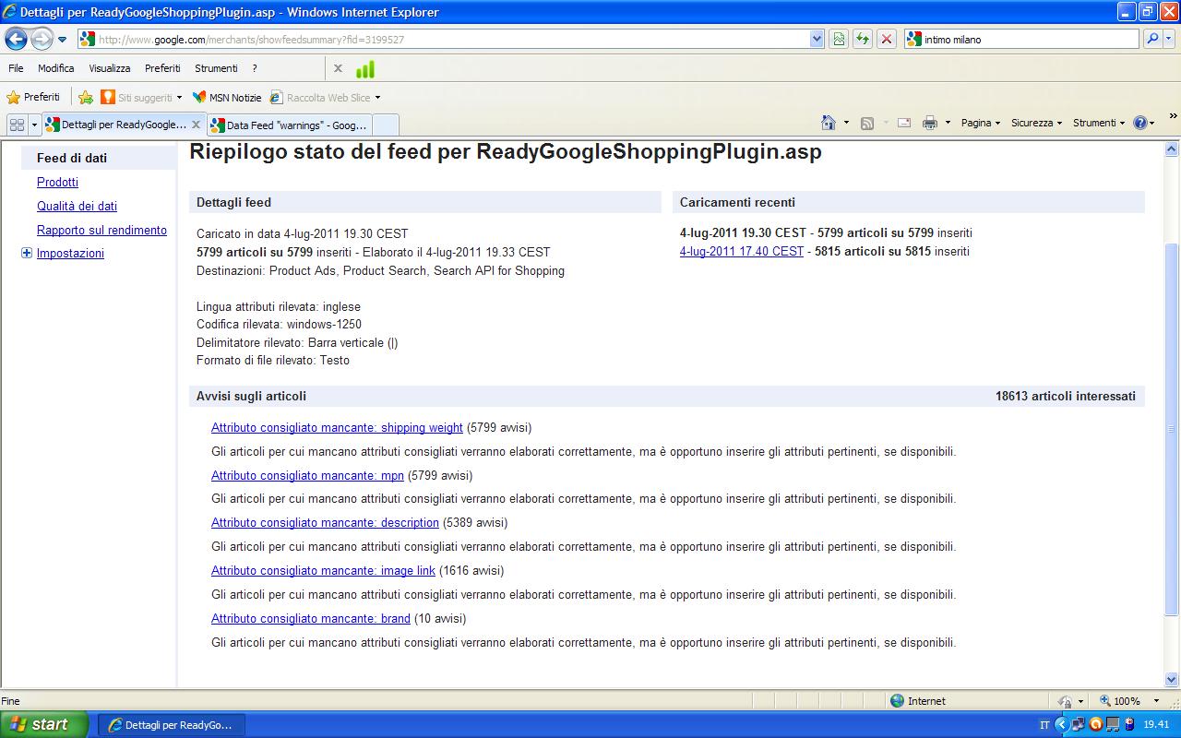The width and height of the screenshot is (1181, 738).
Task: Click the Print printer icon
Action: click(x=930, y=123)
